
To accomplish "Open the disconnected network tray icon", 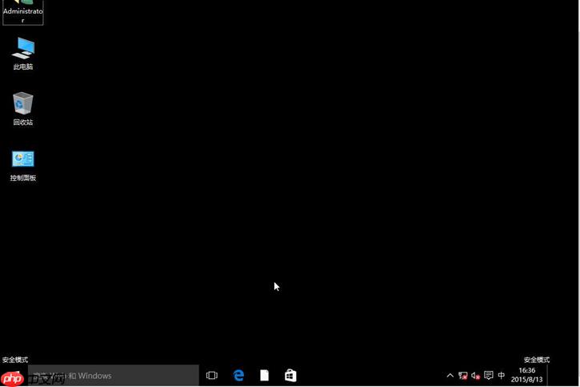I will tap(462, 375).
